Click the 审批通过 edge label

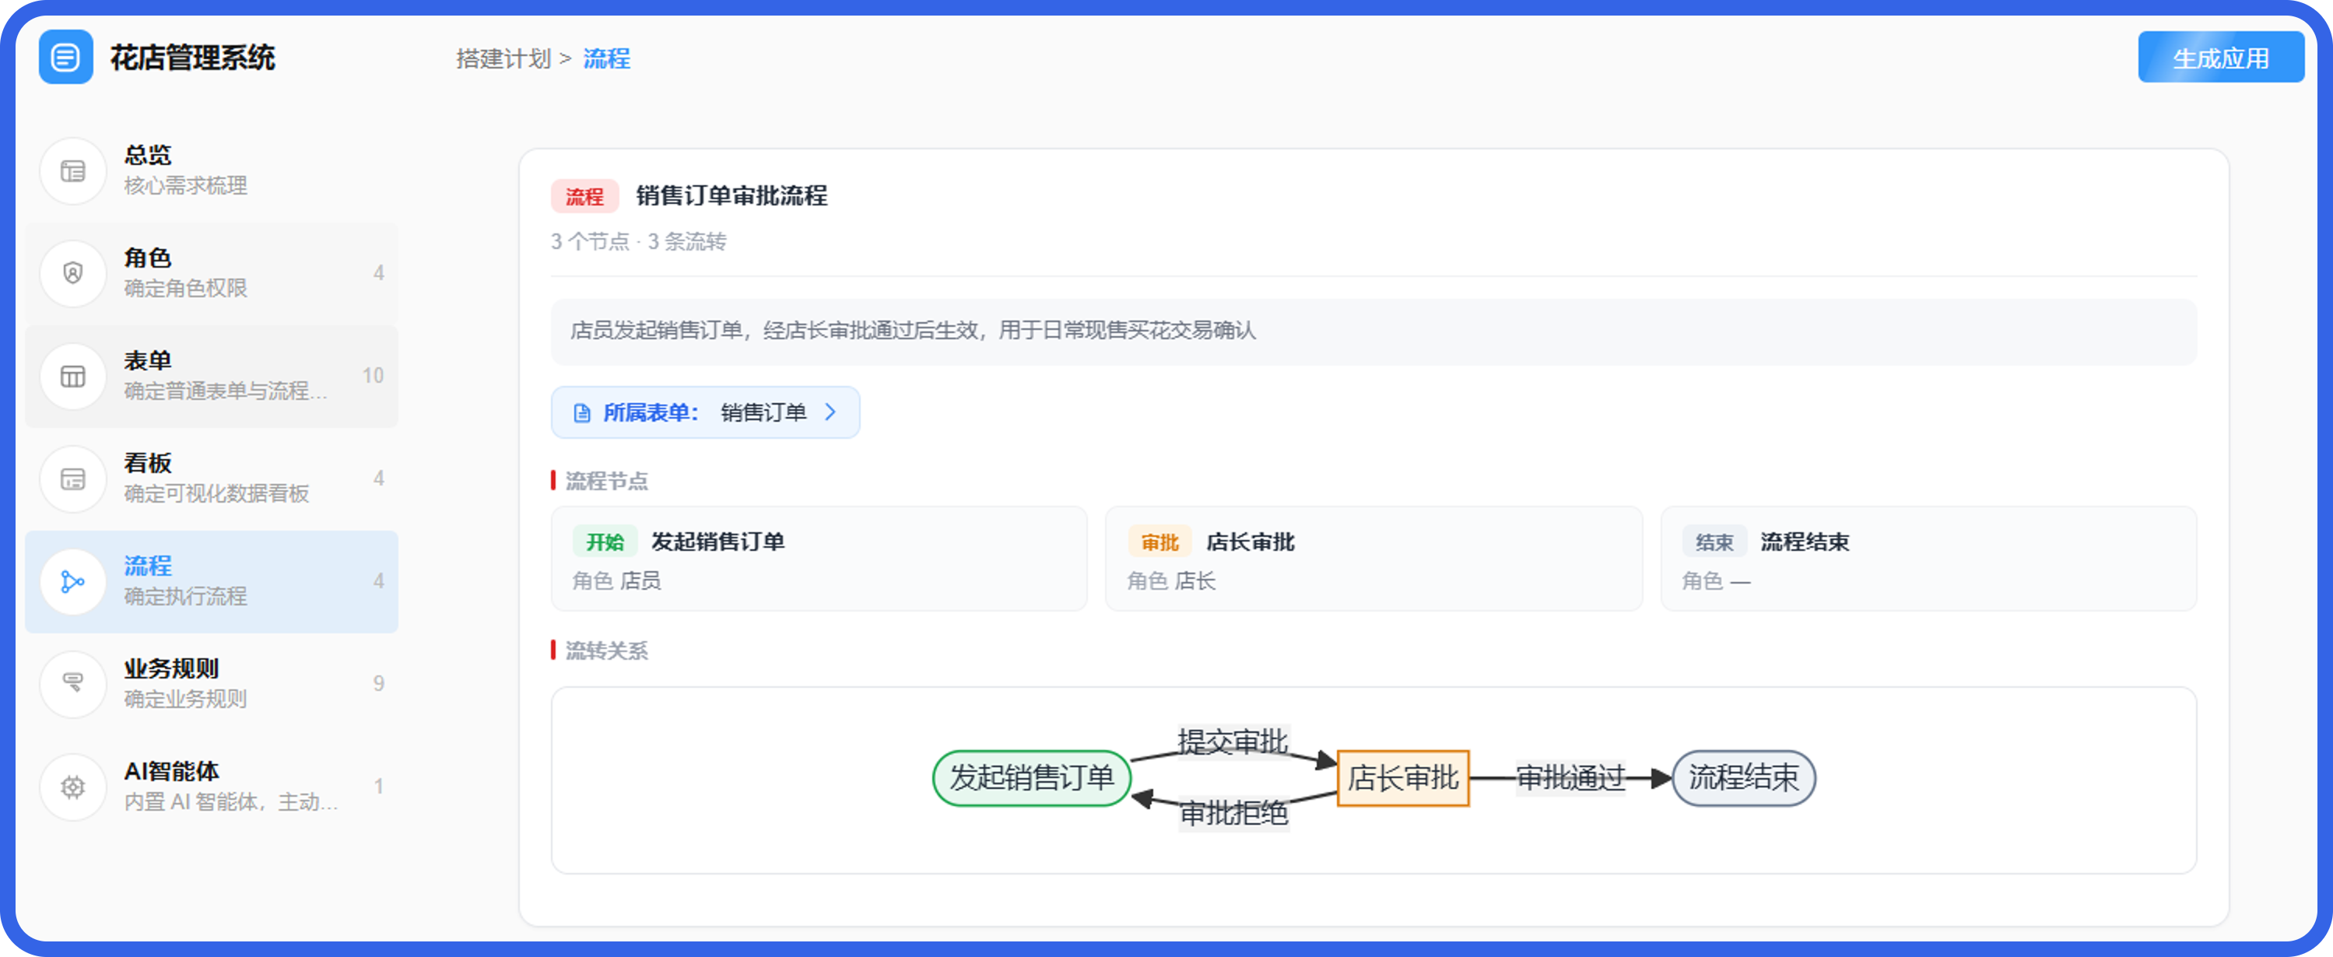click(1570, 778)
